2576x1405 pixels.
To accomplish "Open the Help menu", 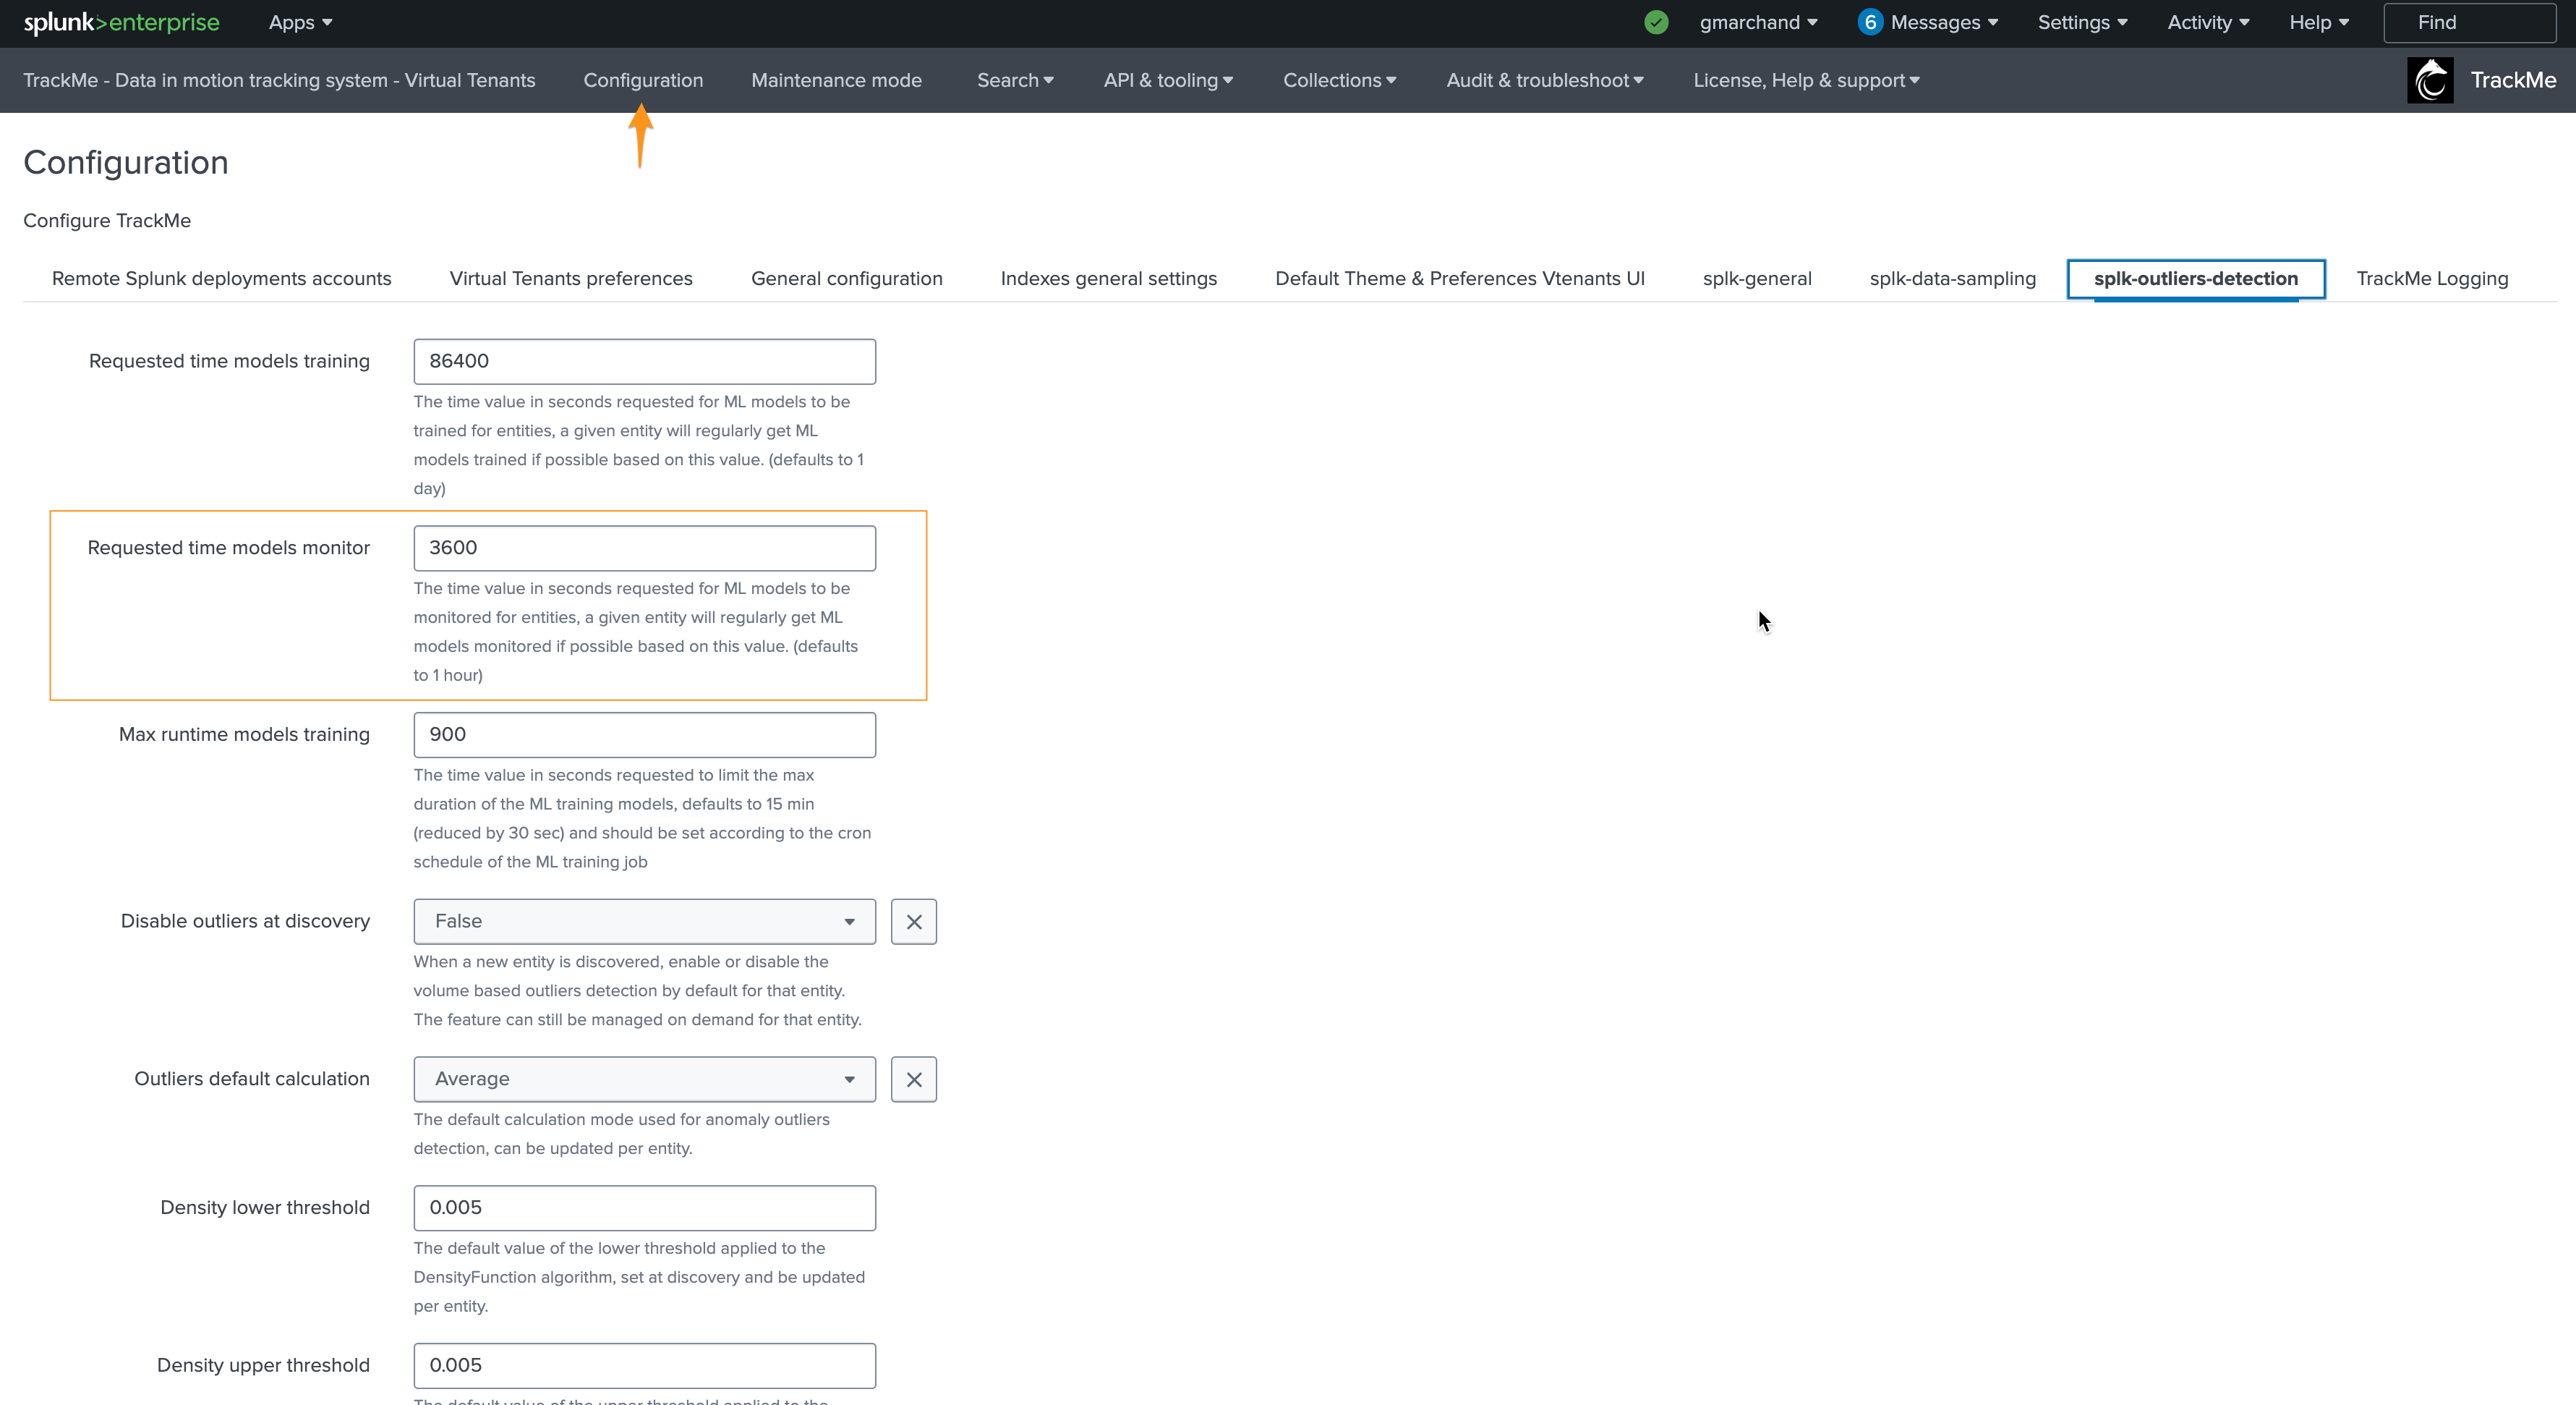I will [2319, 22].
